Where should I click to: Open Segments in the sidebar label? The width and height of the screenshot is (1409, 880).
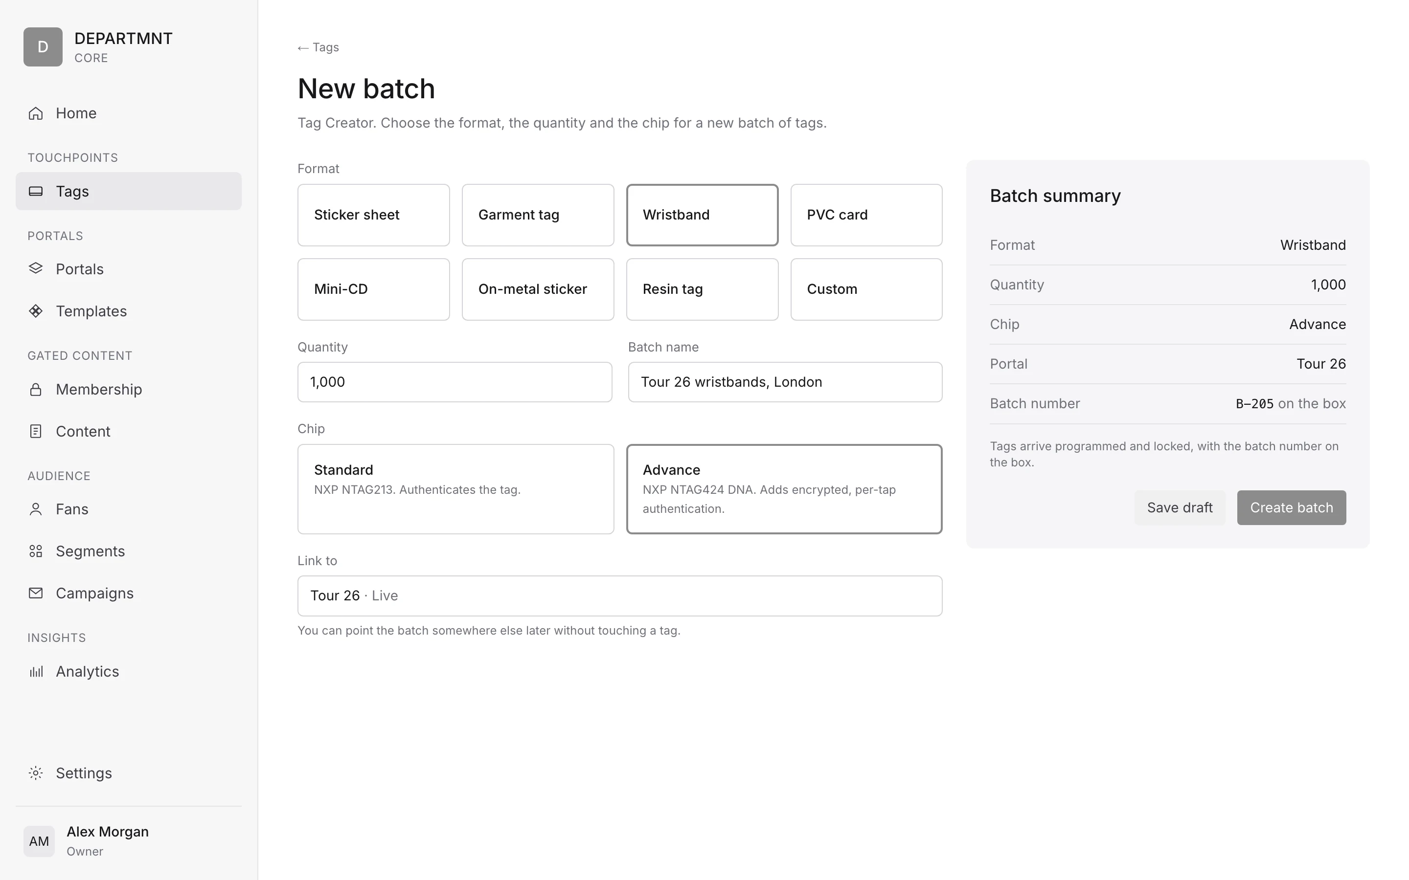pos(90,551)
